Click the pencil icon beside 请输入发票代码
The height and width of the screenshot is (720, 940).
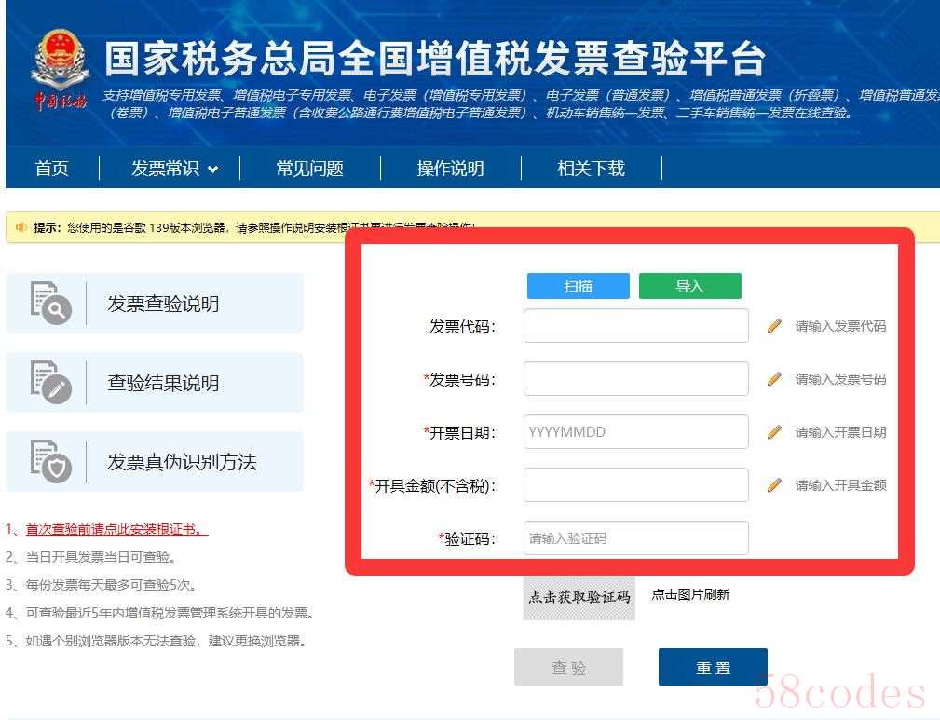point(774,326)
